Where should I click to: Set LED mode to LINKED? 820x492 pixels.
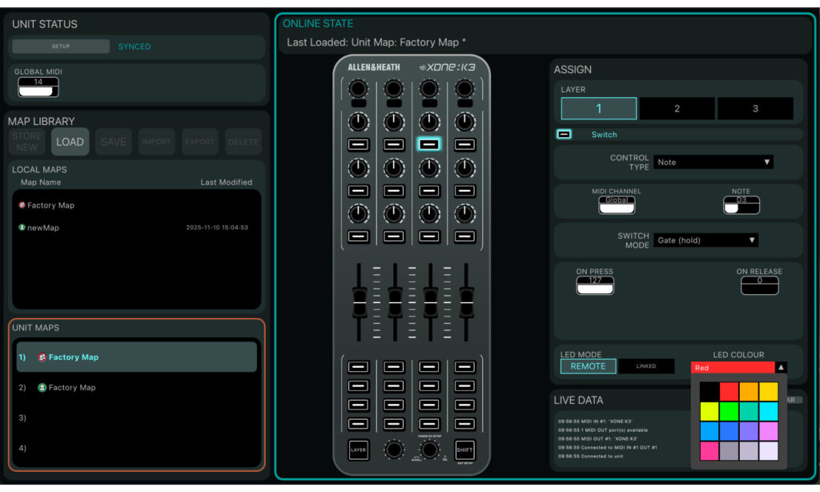(x=645, y=366)
